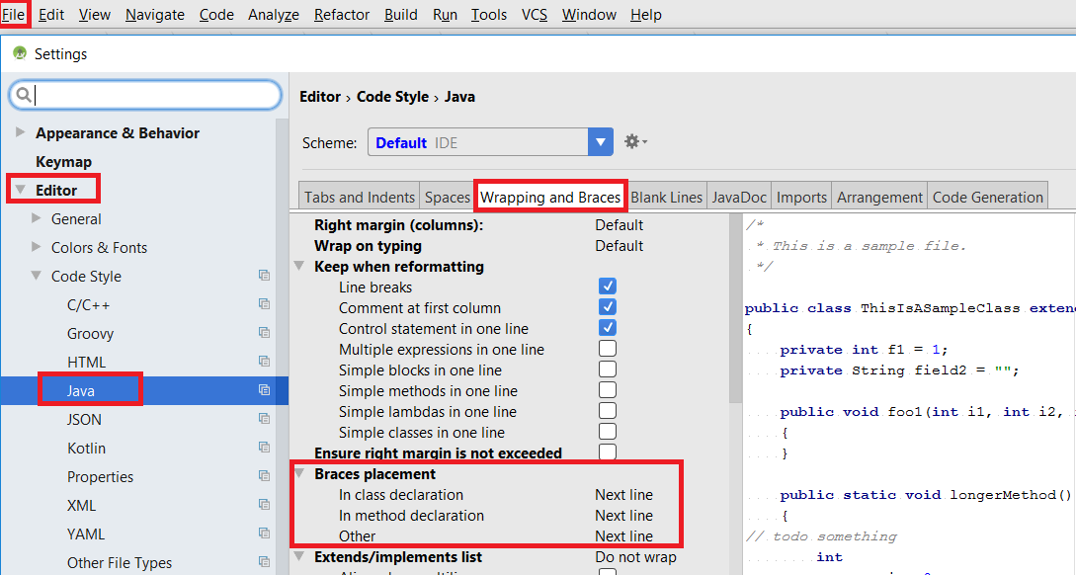Switch to the Arrangement tab
The height and width of the screenshot is (575, 1076).
879,197
